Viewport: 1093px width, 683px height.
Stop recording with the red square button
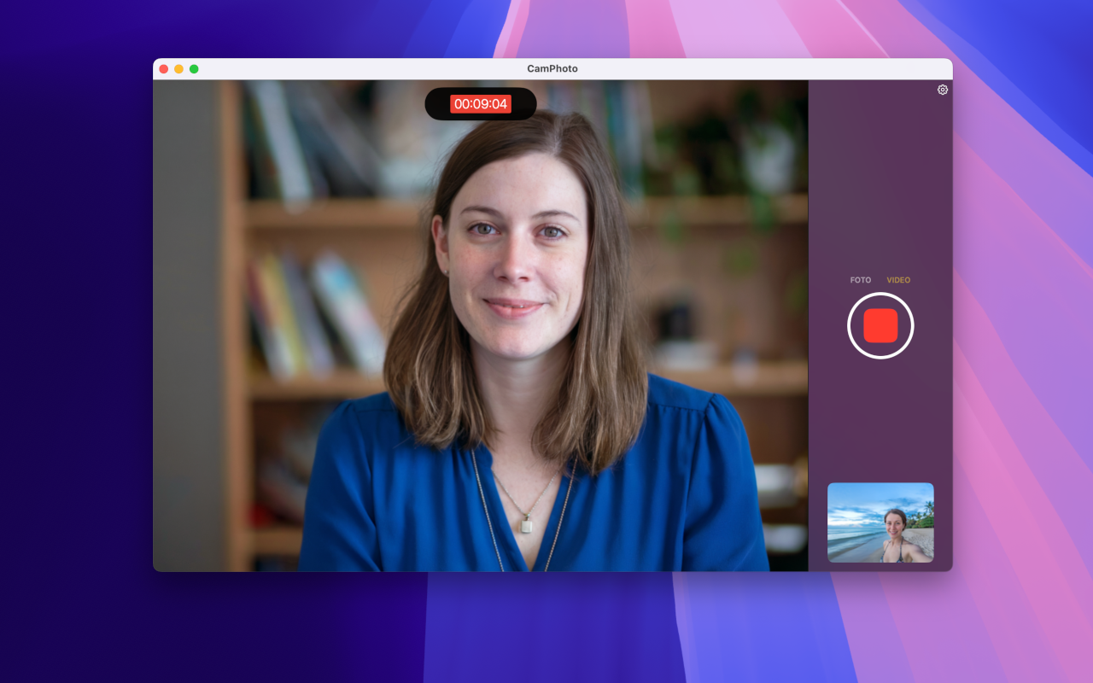point(880,325)
